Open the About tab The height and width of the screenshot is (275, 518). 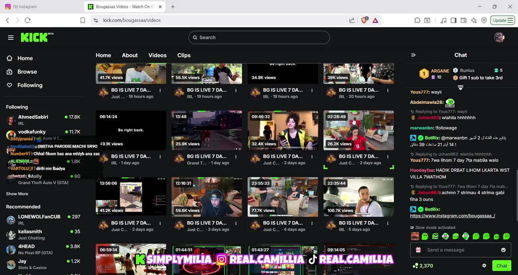point(130,55)
